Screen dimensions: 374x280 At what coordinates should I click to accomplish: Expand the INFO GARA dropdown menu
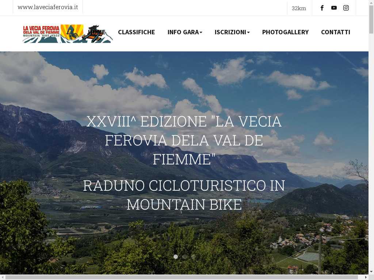[185, 32]
